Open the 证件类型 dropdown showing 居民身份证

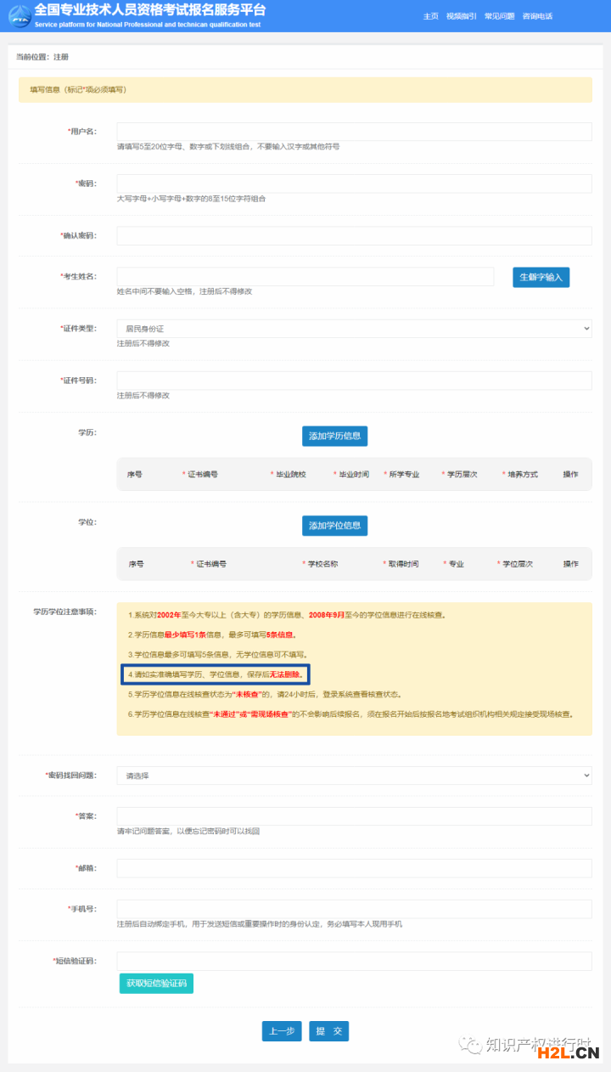coord(354,328)
